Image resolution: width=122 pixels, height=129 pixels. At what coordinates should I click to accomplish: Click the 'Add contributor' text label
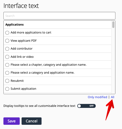click(x=22, y=49)
